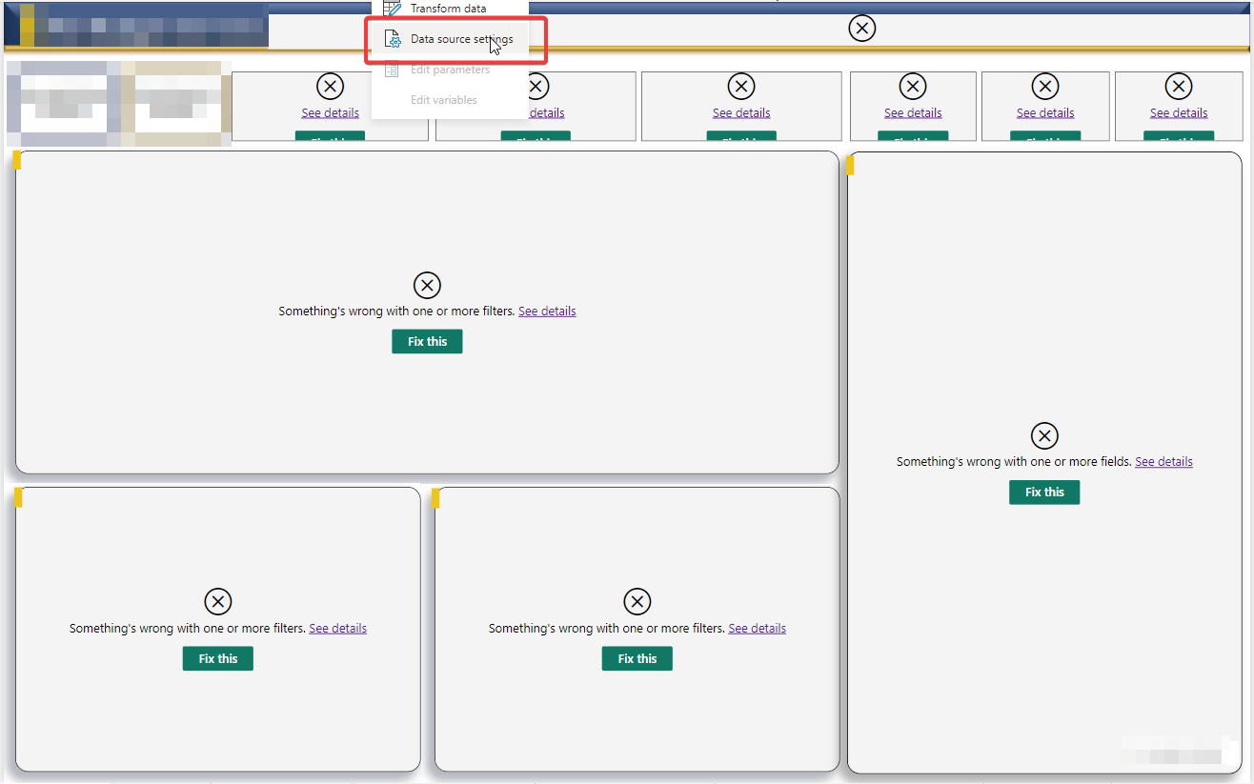
Task: Open See details in the leftmost top card
Action: (x=331, y=112)
